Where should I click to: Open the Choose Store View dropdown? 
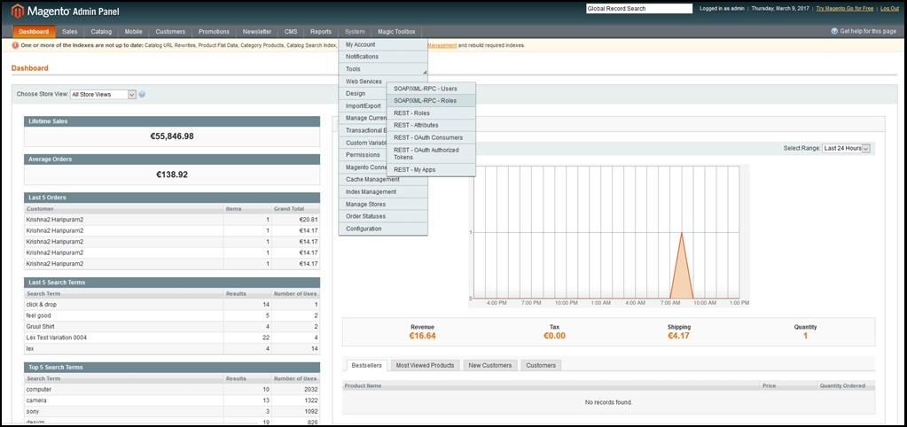103,94
